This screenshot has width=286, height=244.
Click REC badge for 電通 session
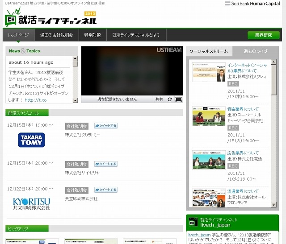click(x=233, y=166)
